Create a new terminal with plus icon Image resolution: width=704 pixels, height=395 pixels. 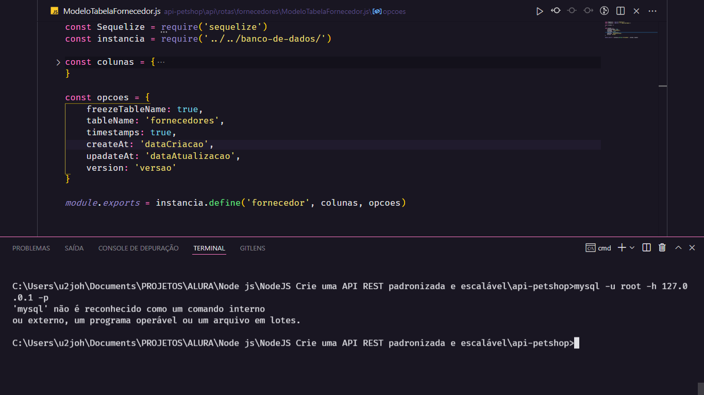click(x=622, y=248)
